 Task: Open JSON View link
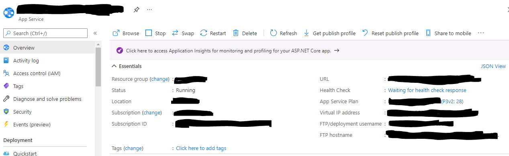[493, 66]
